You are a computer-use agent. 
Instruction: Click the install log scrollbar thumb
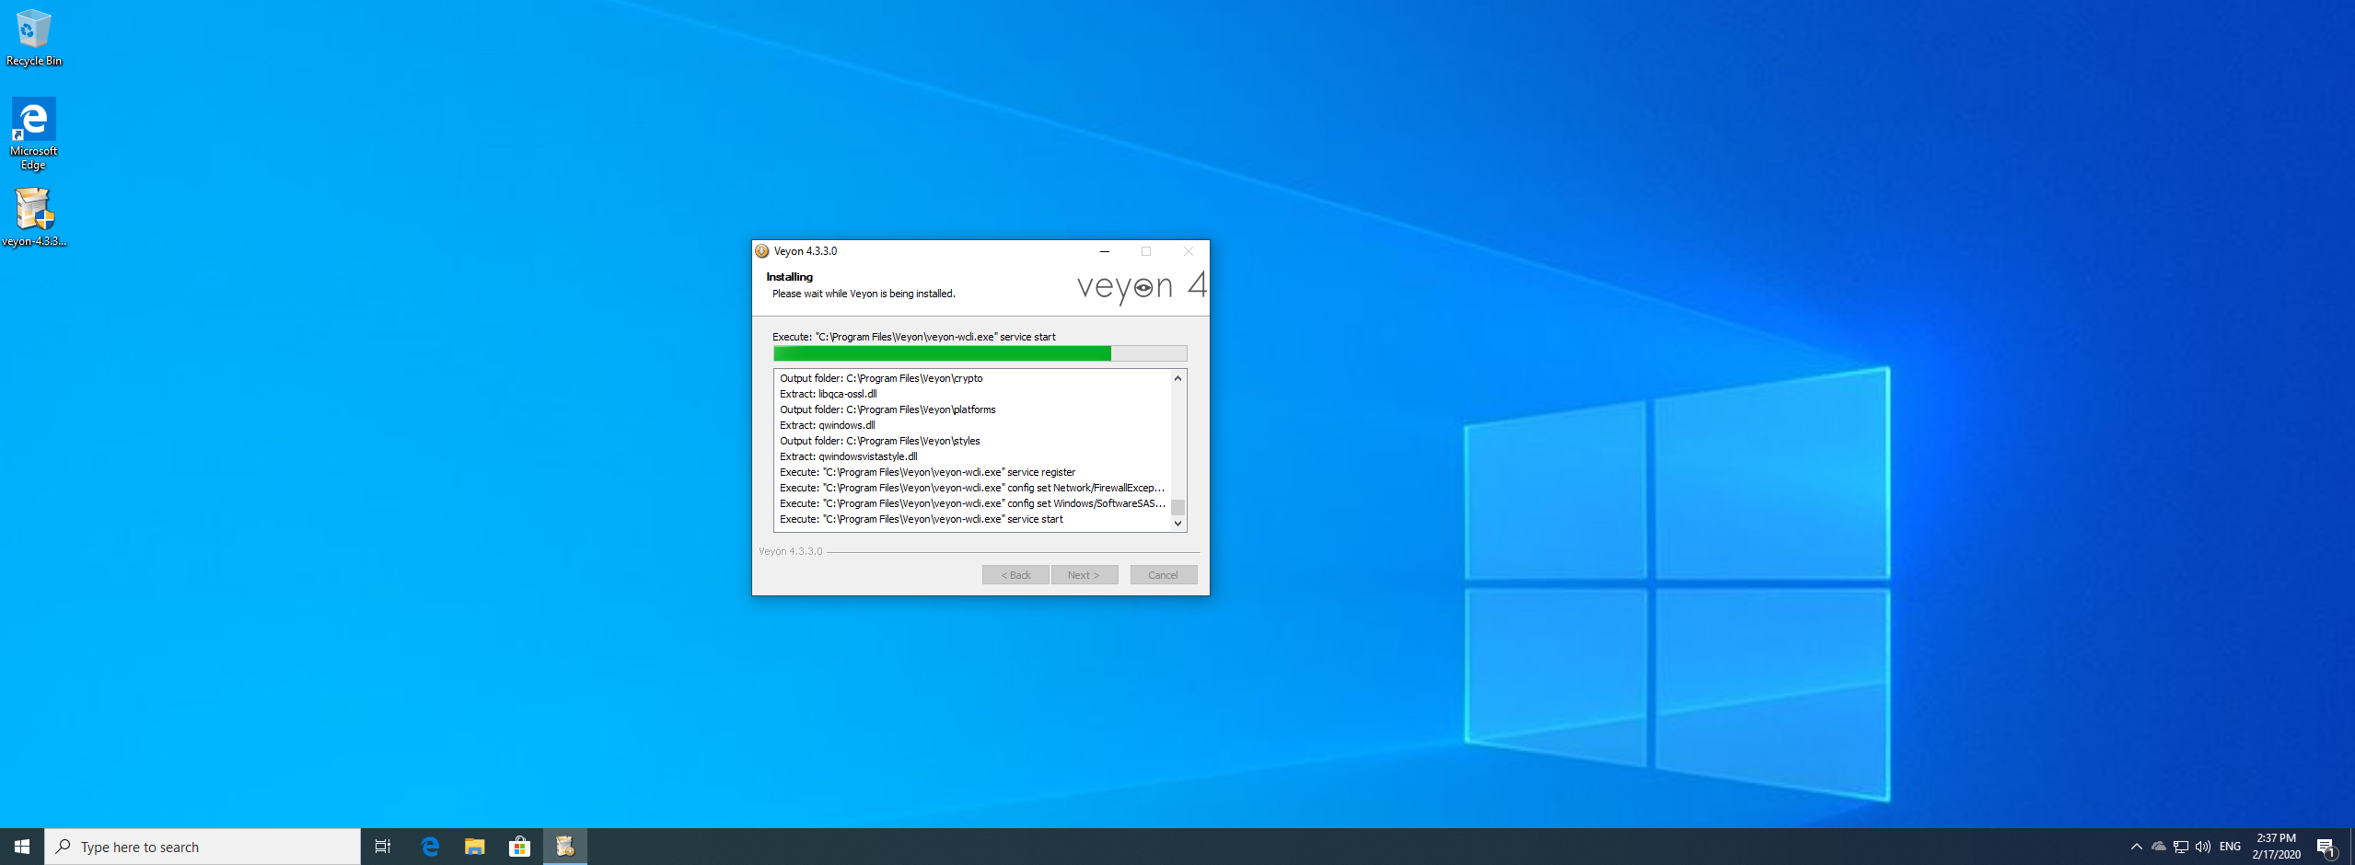tap(1177, 507)
